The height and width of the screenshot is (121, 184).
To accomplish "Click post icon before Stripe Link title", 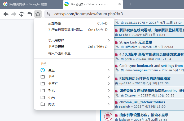I will (116, 42).
